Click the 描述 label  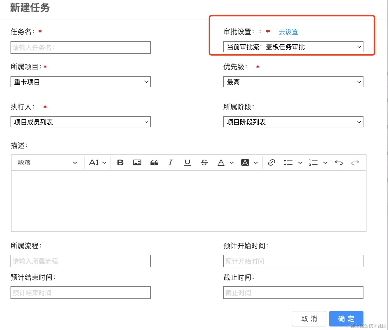tap(19, 145)
